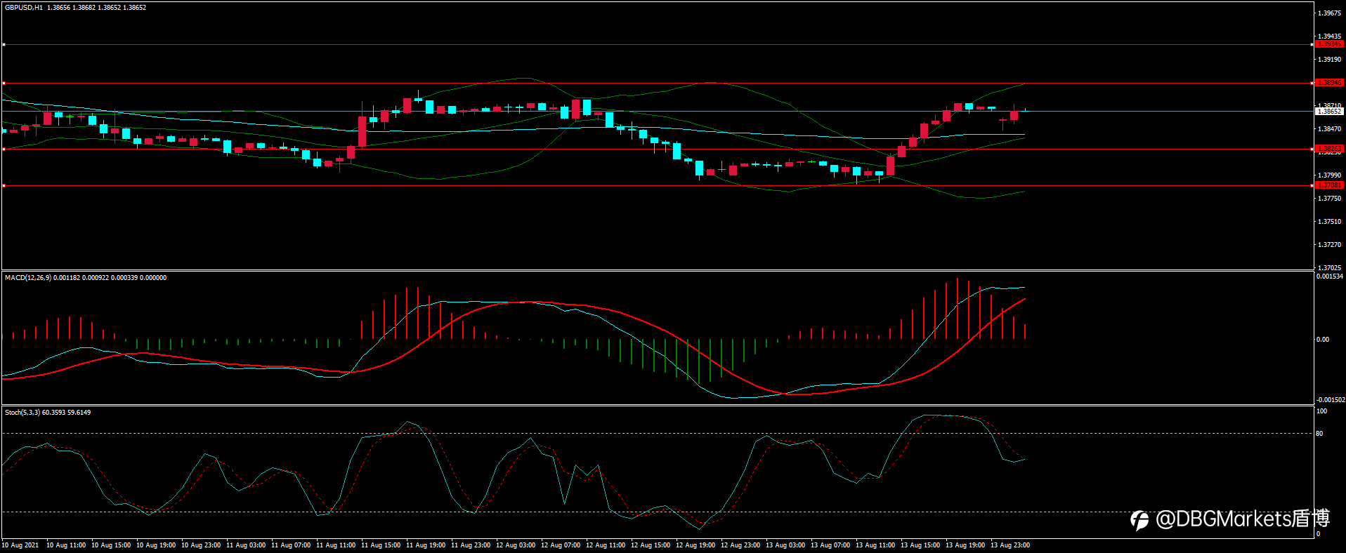
Task: Click the 1.39675 price scale value
Action: click(1329, 13)
